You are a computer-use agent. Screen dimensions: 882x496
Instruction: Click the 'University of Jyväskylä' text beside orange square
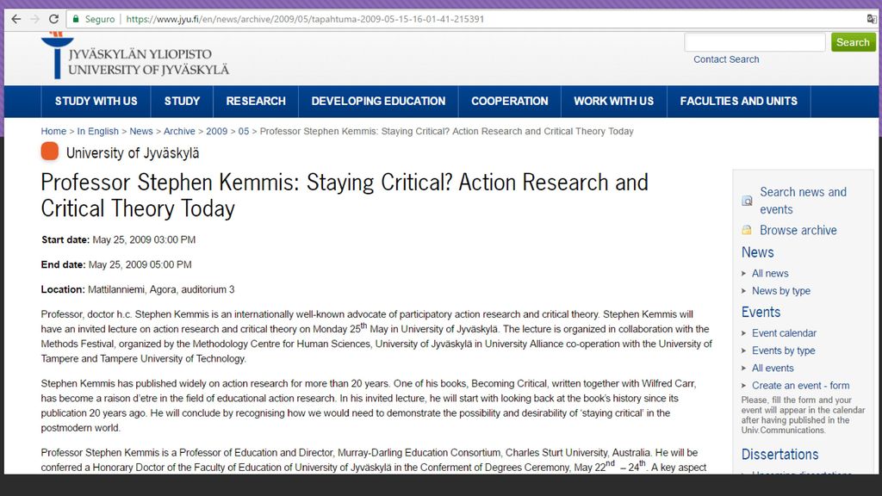point(133,153)
